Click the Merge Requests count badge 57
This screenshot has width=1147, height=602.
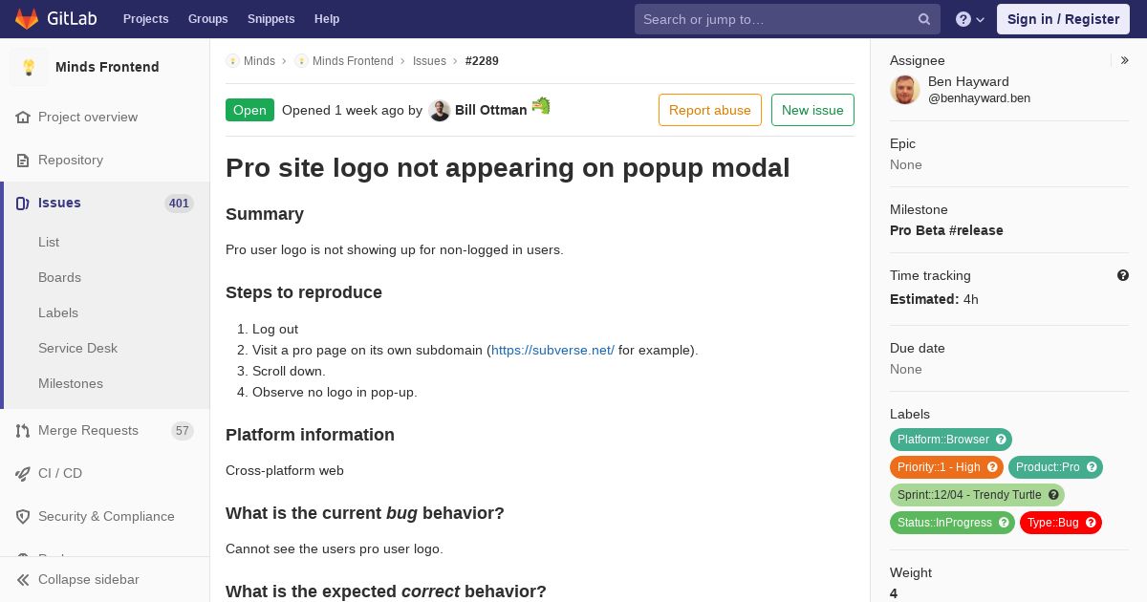click(x=183, y=431)
